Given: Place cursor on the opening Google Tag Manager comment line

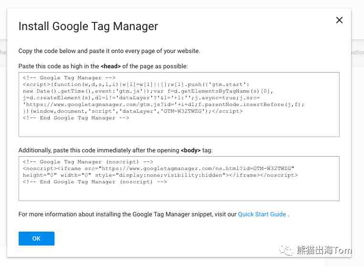Looking at the screenshot, I should click(69, 77).
